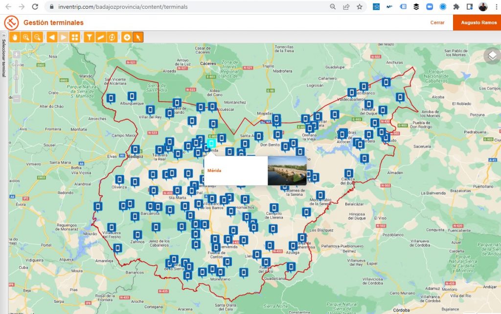
Task: Open the Buffer stacked layers extension
Action: [416, 7]
